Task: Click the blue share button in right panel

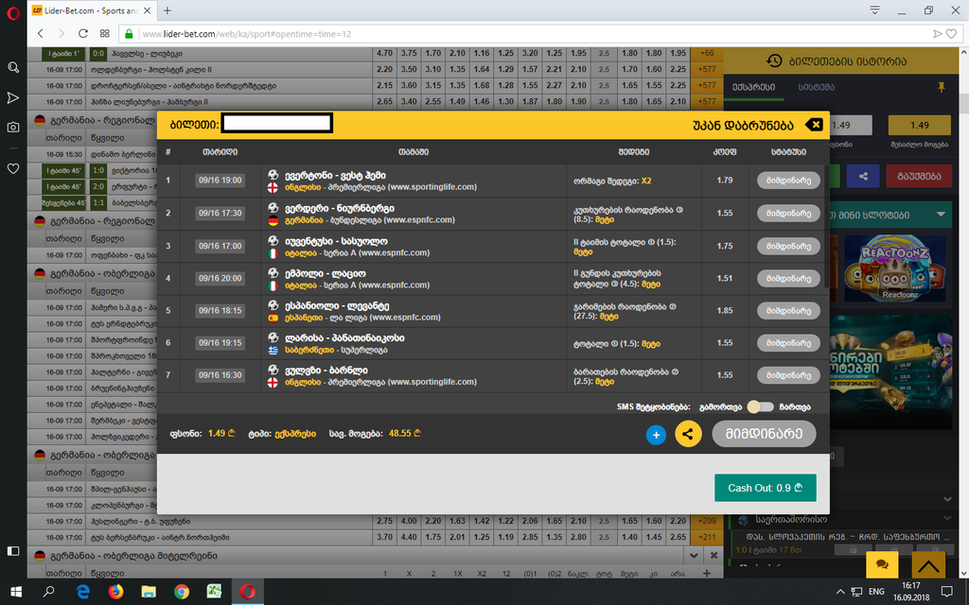Action: click(x=863, y=176)
